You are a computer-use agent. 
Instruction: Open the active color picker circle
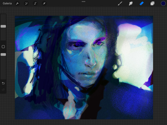163,3
